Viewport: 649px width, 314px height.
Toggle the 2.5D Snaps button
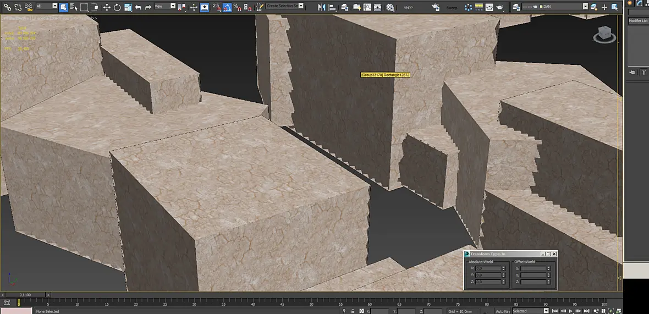click(217, 7)
